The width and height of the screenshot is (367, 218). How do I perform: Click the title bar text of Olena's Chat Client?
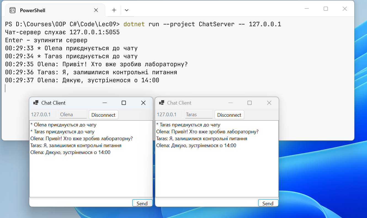(53, 103)
